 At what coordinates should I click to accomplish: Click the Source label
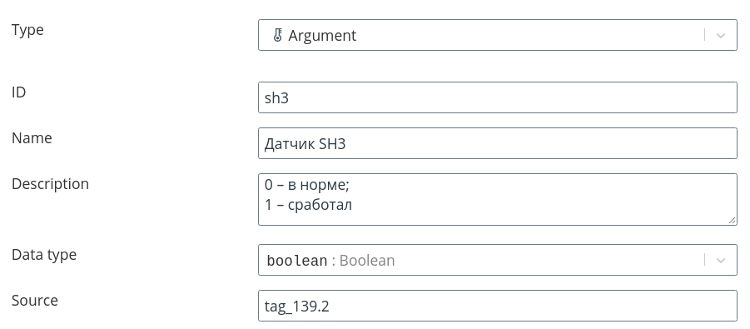[x=34, y=301]
